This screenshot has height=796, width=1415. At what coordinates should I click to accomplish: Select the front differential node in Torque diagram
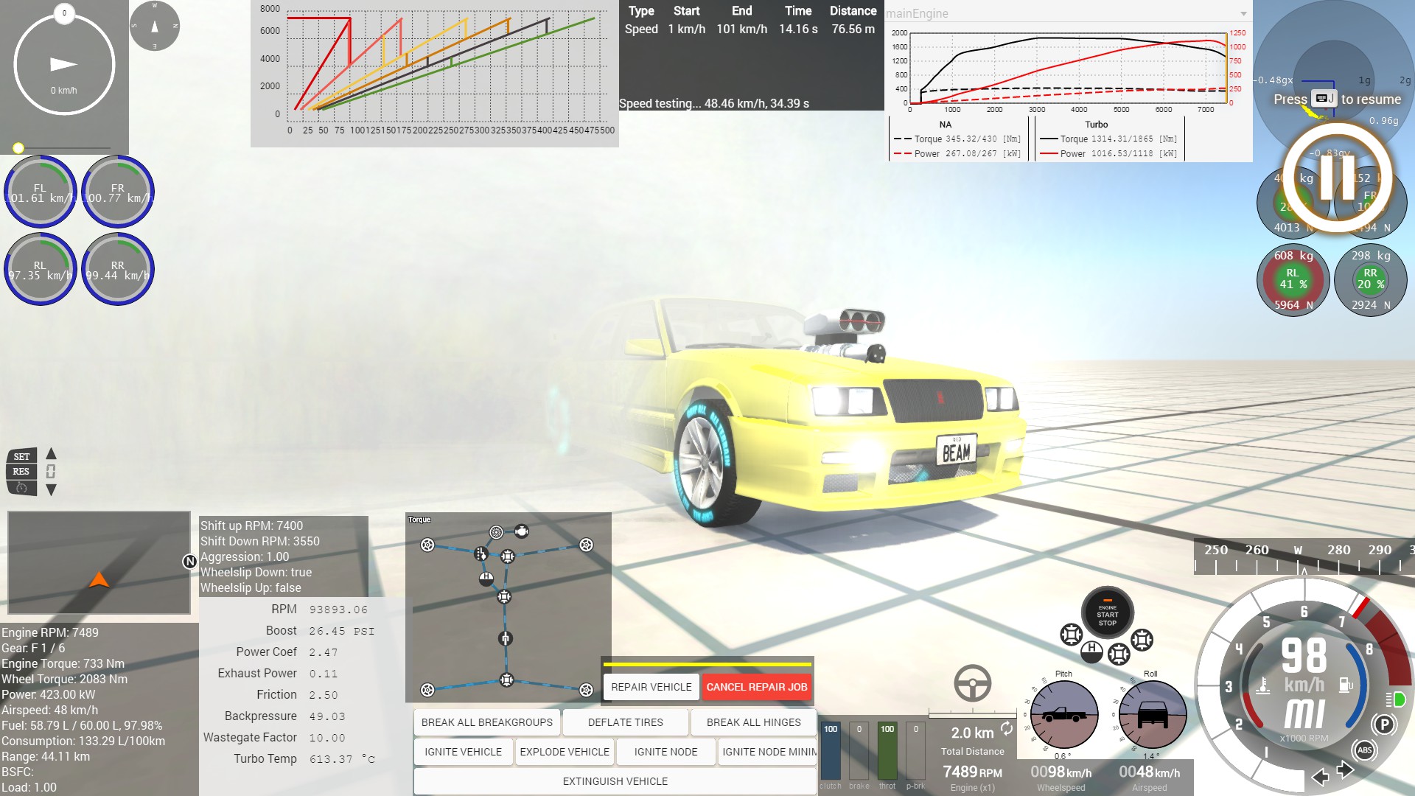coord(508,556)
